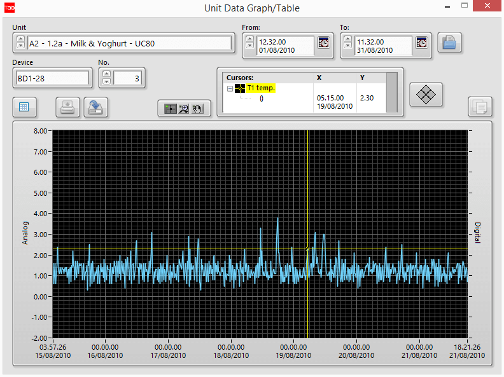The image size is (504, 377).
Task: Click the print graph icon
Action: click(x=67, y=107)
